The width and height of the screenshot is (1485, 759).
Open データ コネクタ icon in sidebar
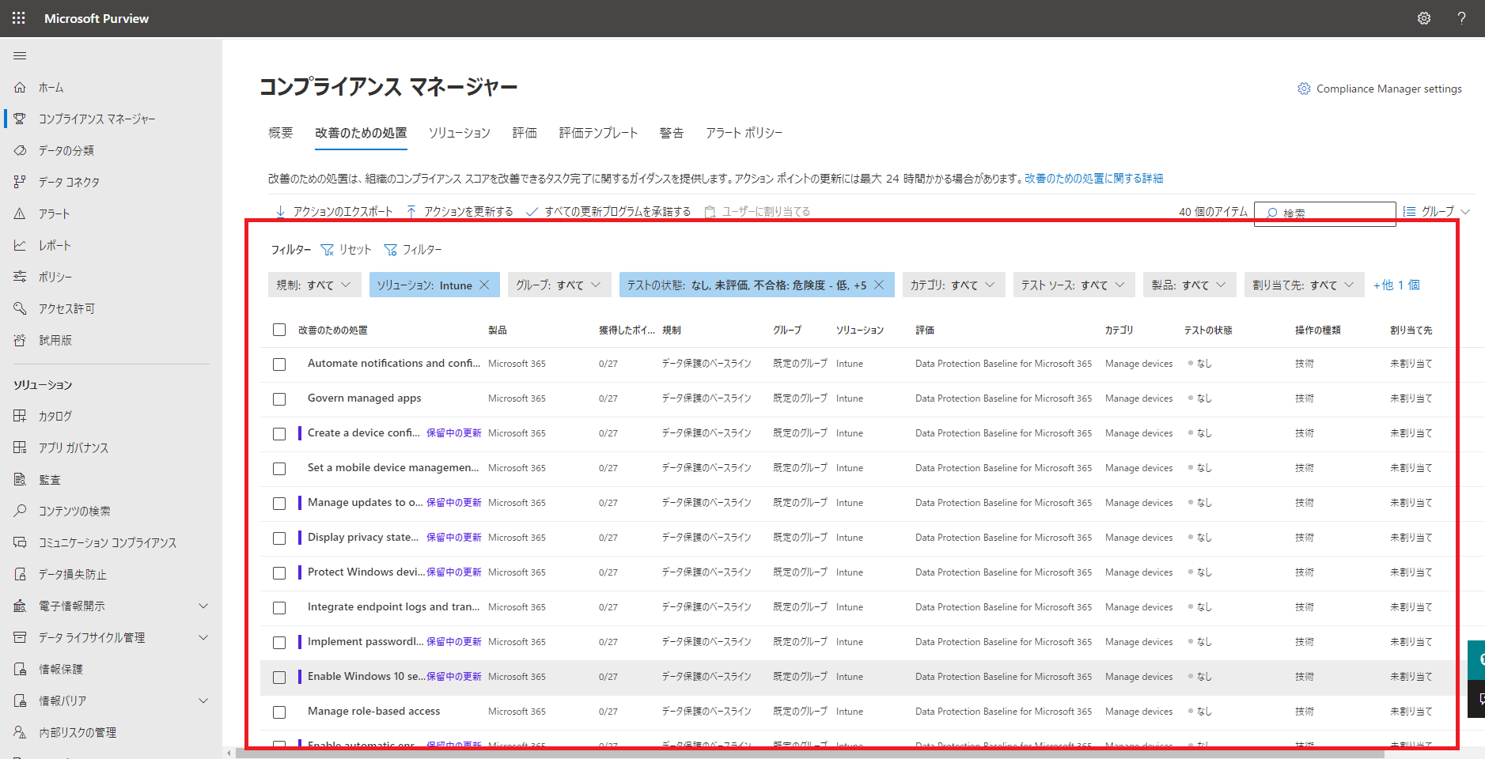click(x=20, y=182)
